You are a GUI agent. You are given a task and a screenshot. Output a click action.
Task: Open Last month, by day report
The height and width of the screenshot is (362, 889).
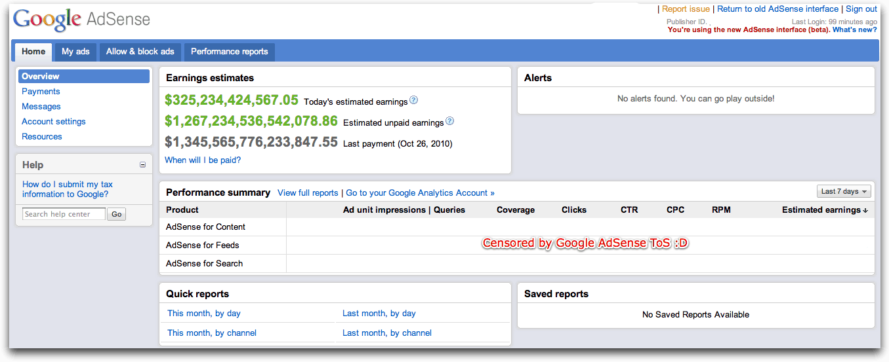click(379, 314)
